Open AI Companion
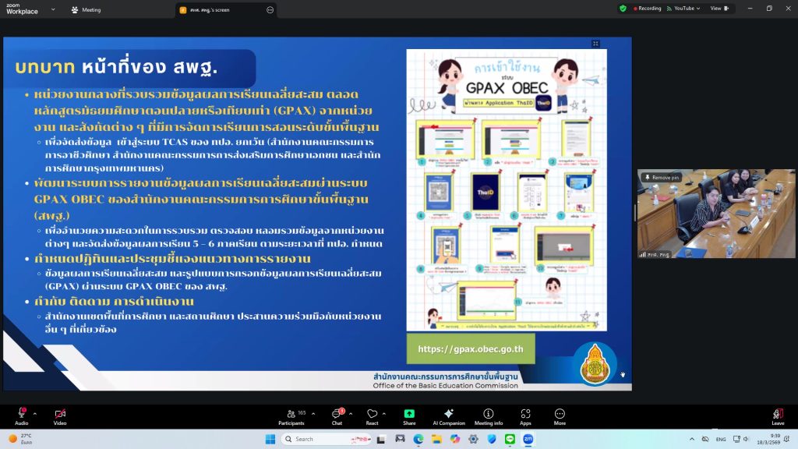This screenshot has height=449, width=798. 448,414
